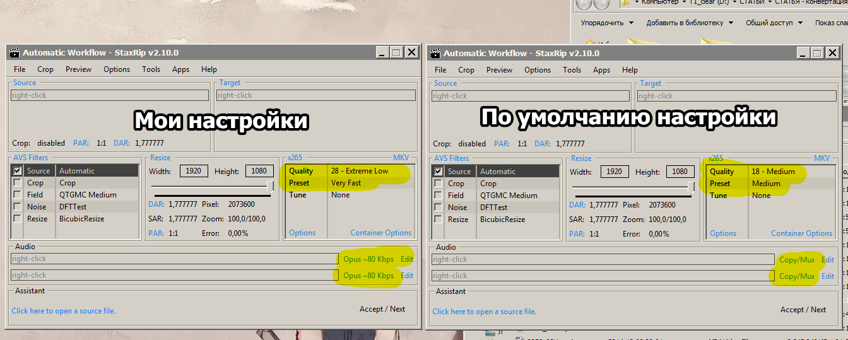Select QTGMC Medium filter in left window
The image size is (848, 340).
(88, 195)
